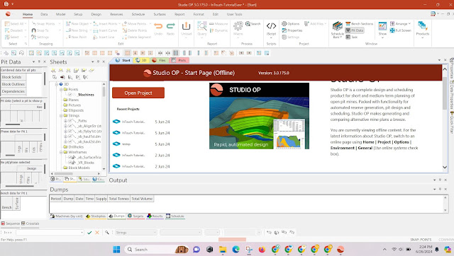
Task: Open the JScript code icon
Action: tap(271, 26)
